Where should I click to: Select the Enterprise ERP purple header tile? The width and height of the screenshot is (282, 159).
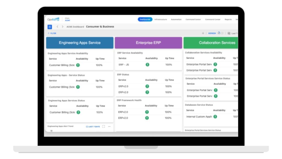tap(148, 43)
